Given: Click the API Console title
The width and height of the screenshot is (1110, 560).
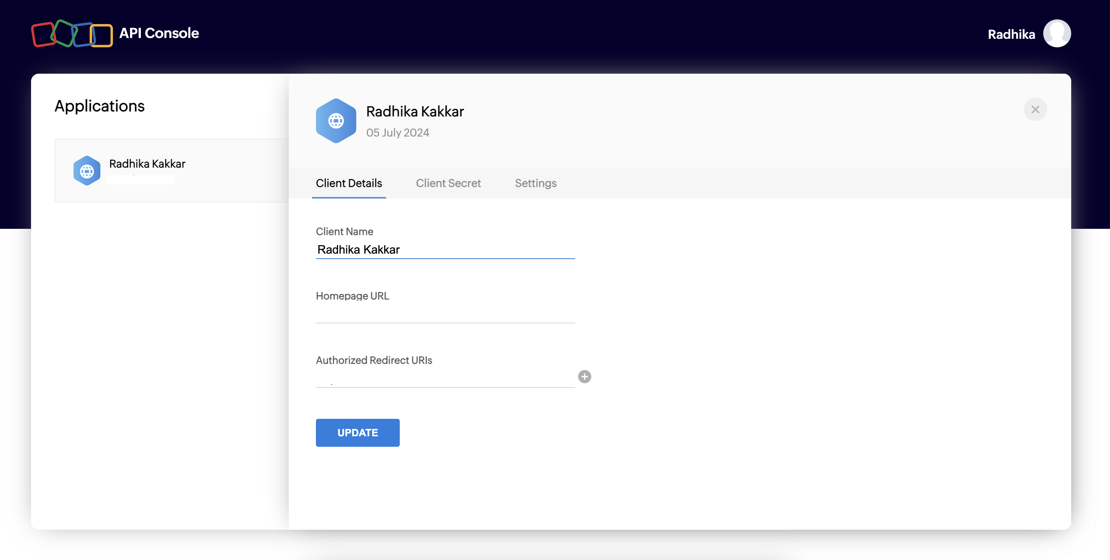Looking at the screenshot, I should (159, 33).
